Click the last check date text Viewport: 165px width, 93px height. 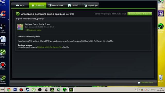click(110, 14)
